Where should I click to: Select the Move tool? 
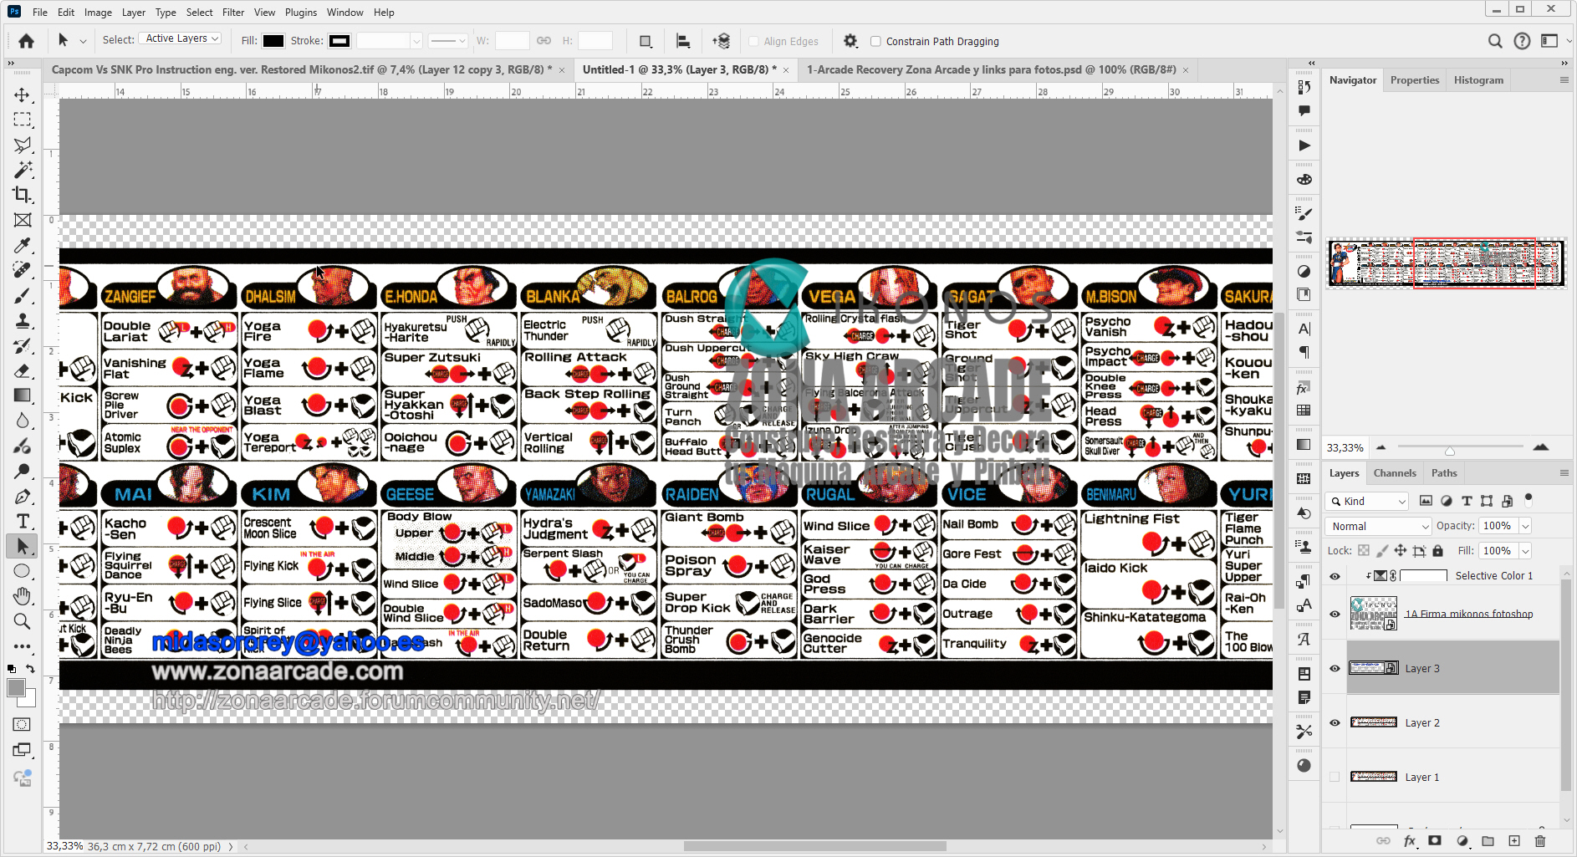(23, 94)
